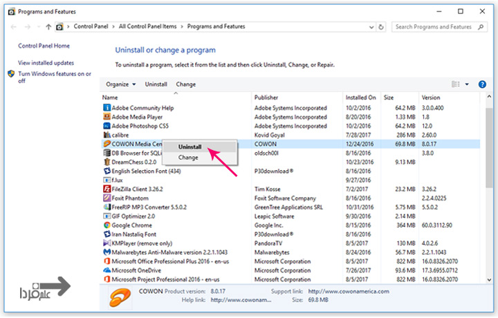Viewport: 498px width, 318px height.
Task: Choose Uninstall from the context menu
Action: click(190, 147)
